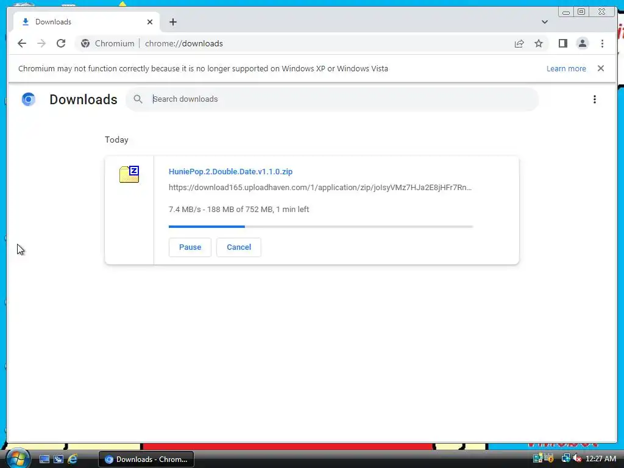Click the network tray icon
The width and height of the screenshot is (624, 468).
pos(565,459)
